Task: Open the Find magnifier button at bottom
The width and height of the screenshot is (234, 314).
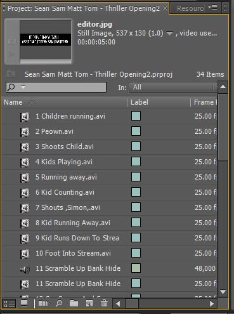Action: 59,304
